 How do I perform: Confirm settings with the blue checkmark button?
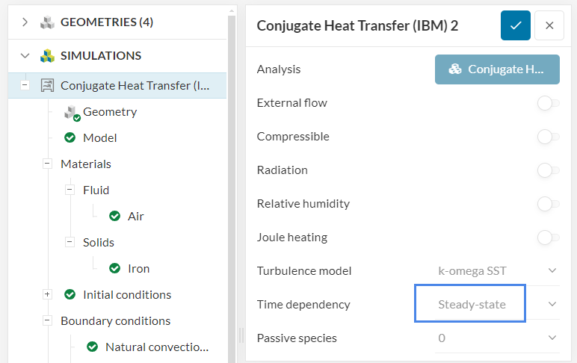[516, 25]
